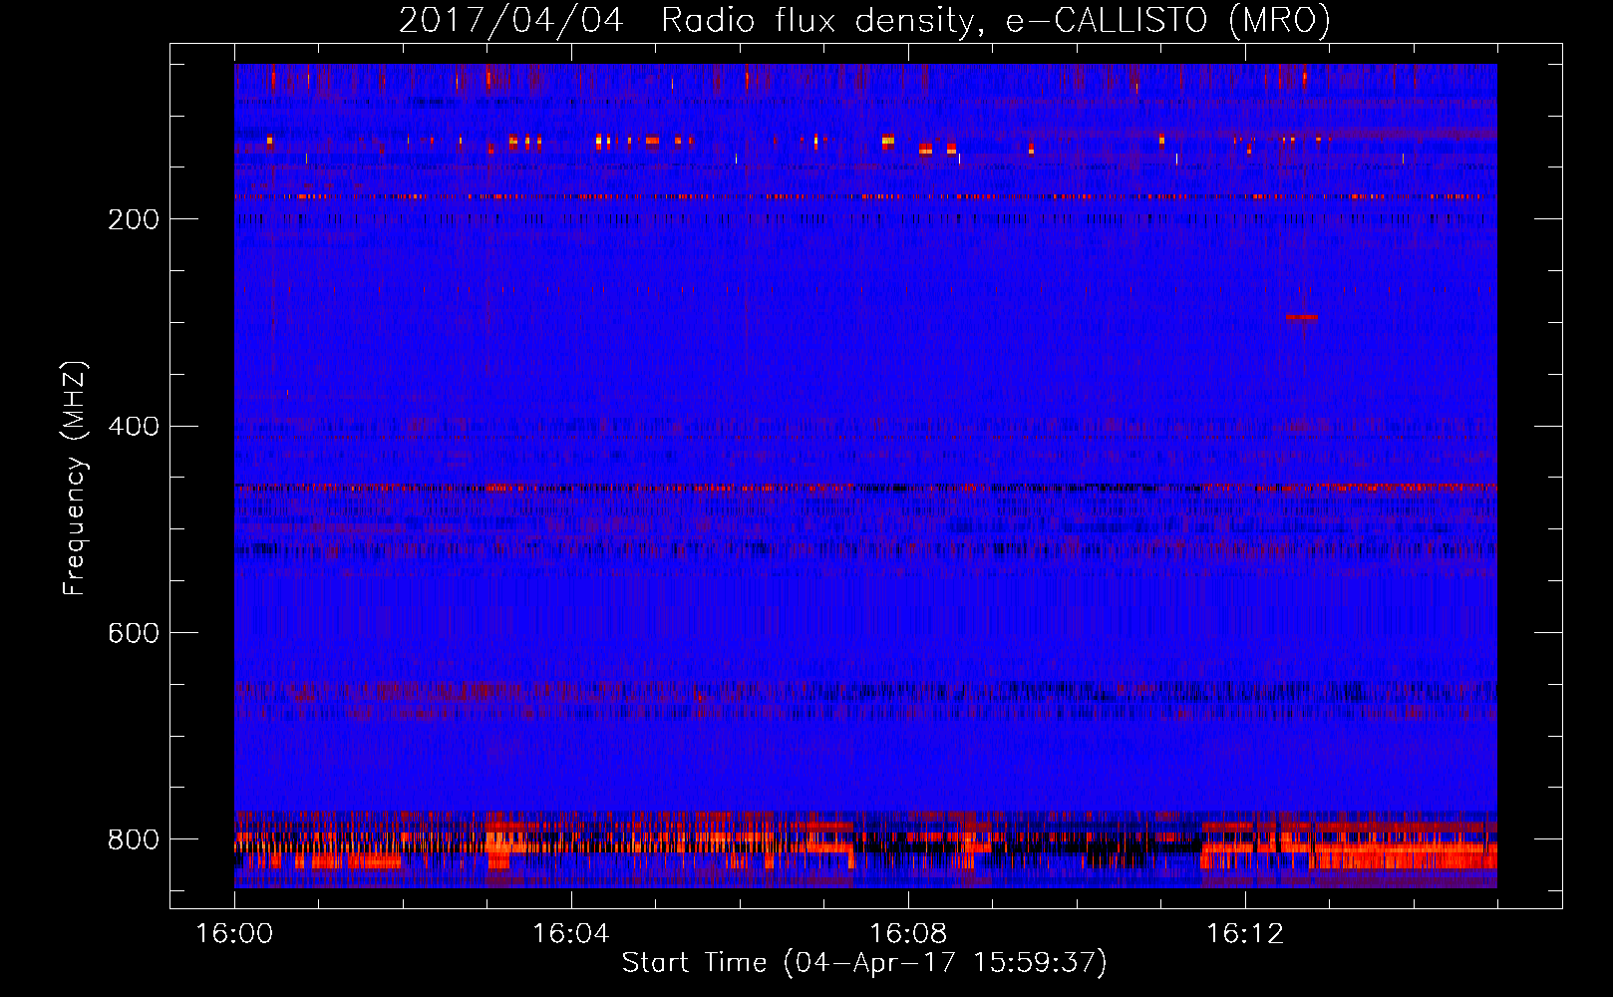Select the 16:12 time axis label
Viewport: 1613px width, 997px height.
(1244, 933)
